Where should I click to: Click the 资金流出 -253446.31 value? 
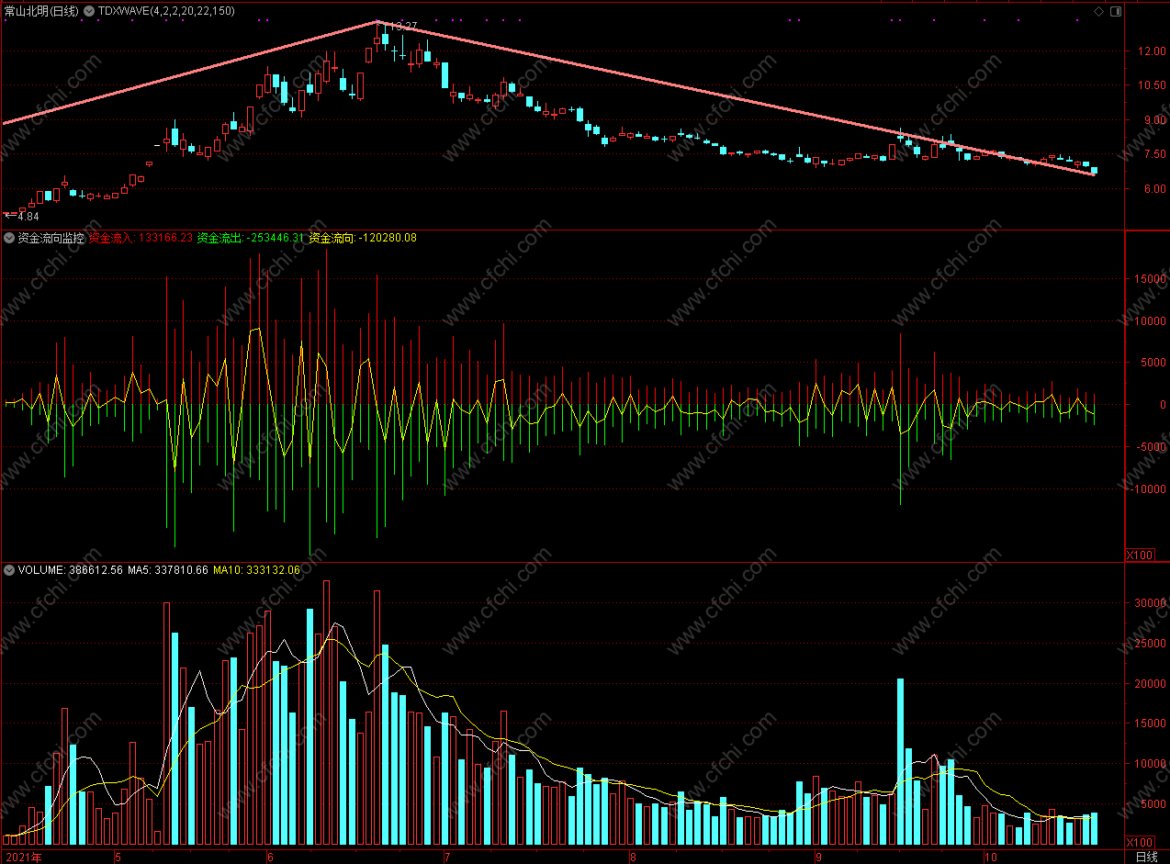(251, 238)
